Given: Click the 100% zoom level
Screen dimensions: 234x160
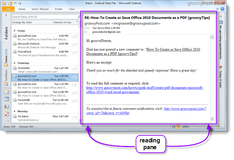Looking at the screenshot, I should pyautogui.click(x=185, y=127).
